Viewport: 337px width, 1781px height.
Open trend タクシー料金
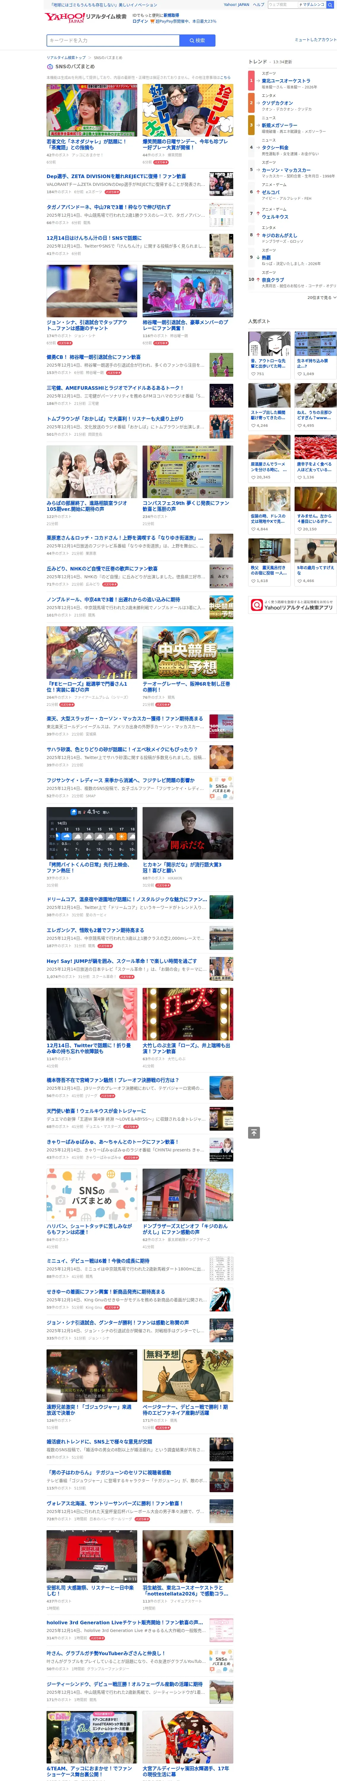(x=275, y=147)
